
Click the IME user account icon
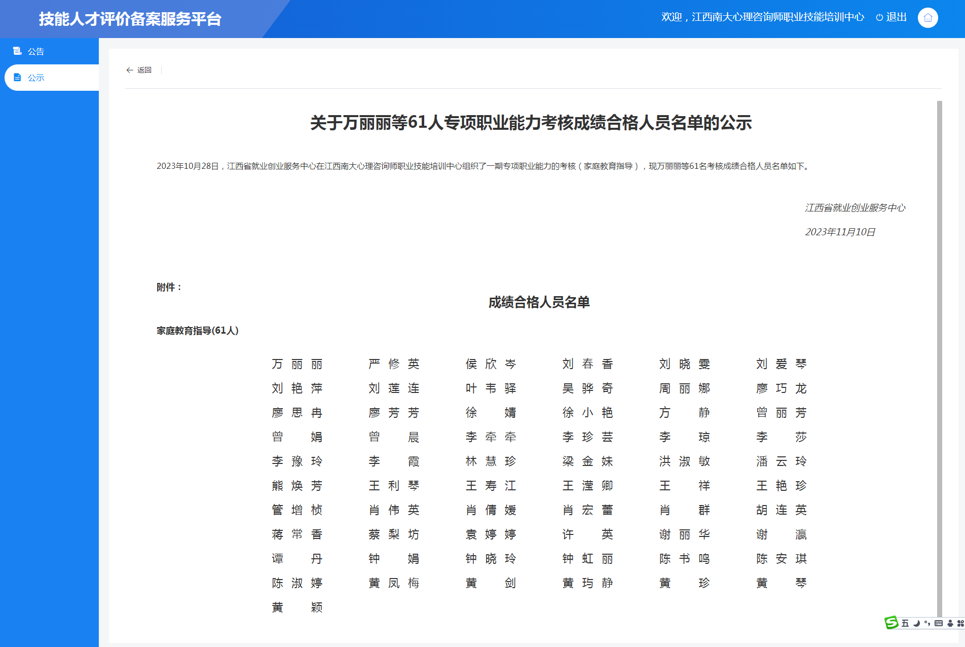click(950, 623)
